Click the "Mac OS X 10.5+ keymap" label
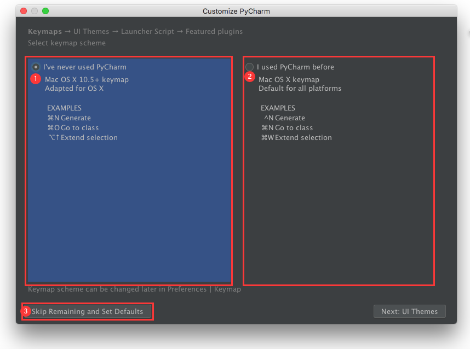470x349 pixels. click(x=87, y=80)
